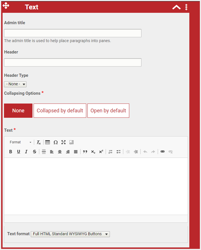Select None collapsing option
The width and height of the screenshot is (201, 250).
[18, 111]
